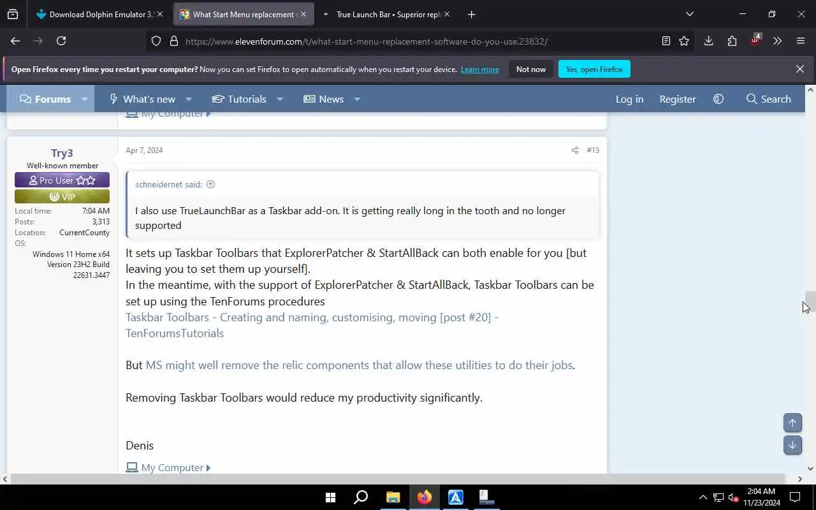This screenshot has width=816, height=510.
Task: Reload the page with refresh icon
Action: point(61,41)
